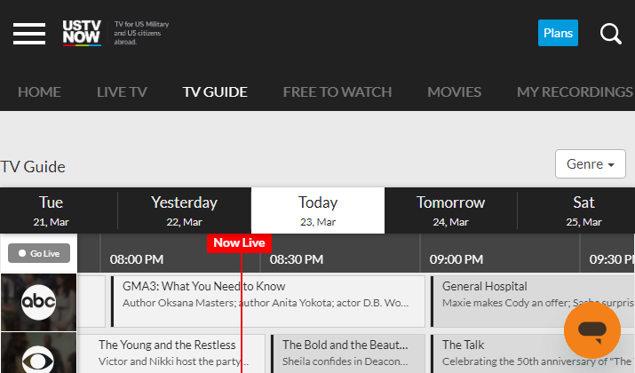Click the 09:00 PM time slot
The image size is (635, 373).
(x=456, y=259)
